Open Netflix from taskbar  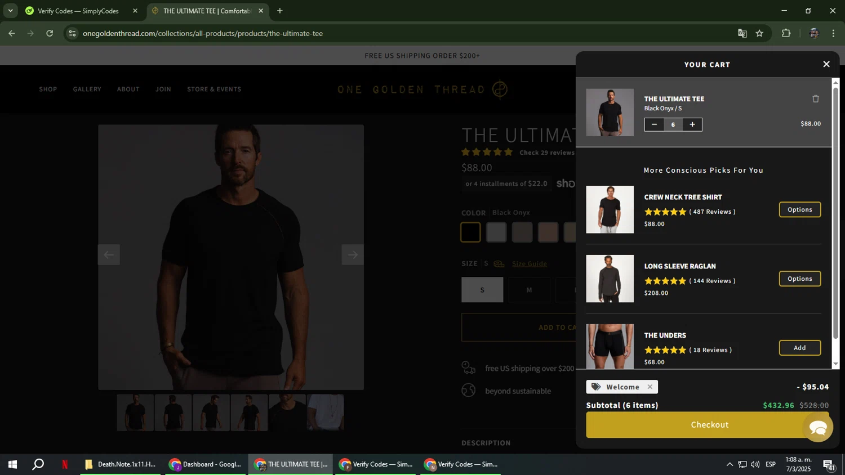(x=65, y=465)
